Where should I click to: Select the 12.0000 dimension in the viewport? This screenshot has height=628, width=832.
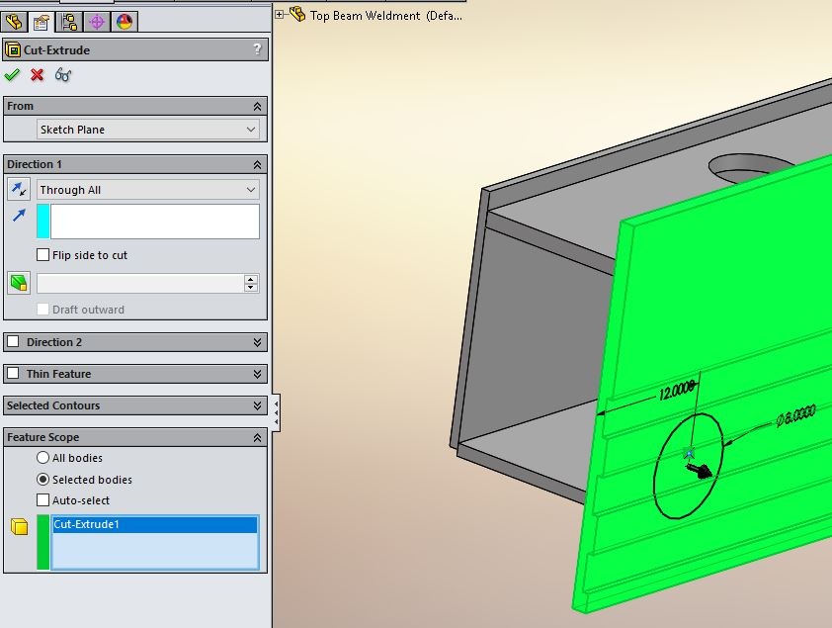pos(677,392)
